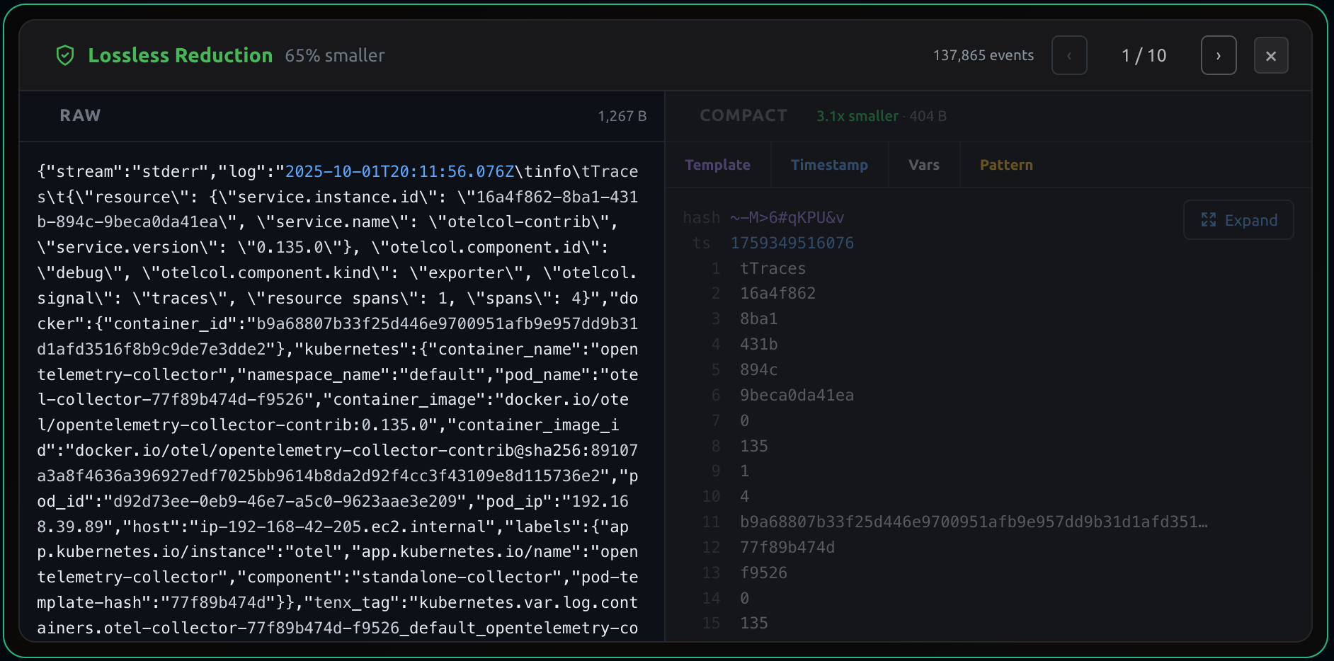The width and height of the screenshot is (1334, 661).
Task: Click the COMPACT panel header label
Action: [743, 115]
